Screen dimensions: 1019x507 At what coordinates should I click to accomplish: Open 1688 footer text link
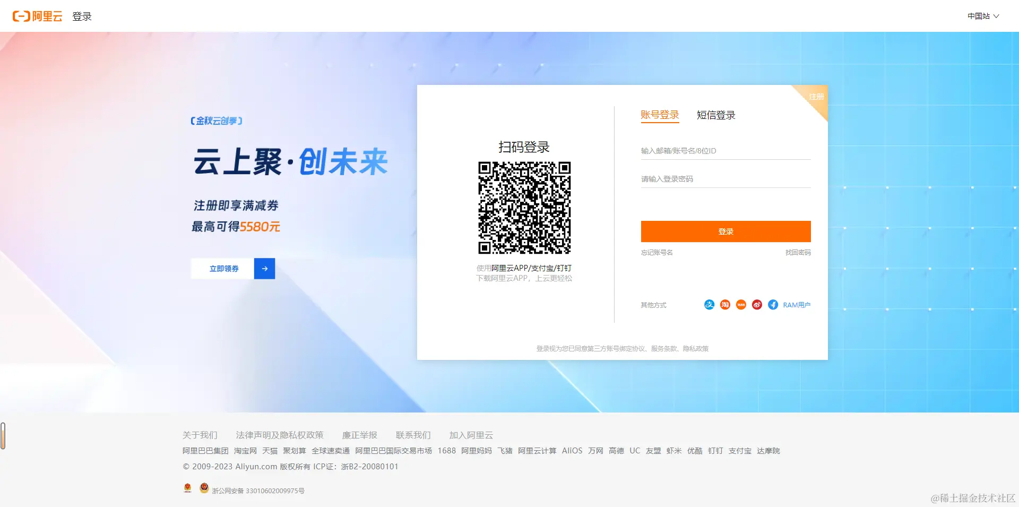tap(447, 451)
